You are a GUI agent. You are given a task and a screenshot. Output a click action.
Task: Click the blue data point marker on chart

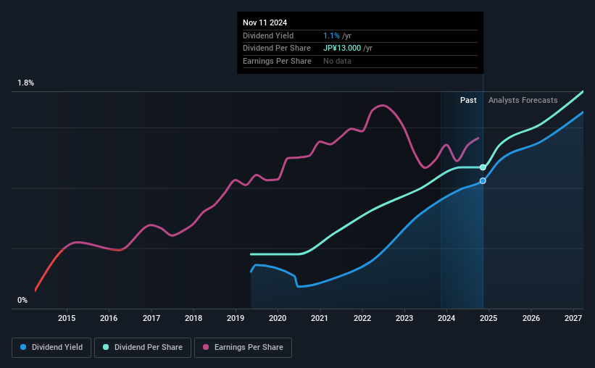click(483, 181)
